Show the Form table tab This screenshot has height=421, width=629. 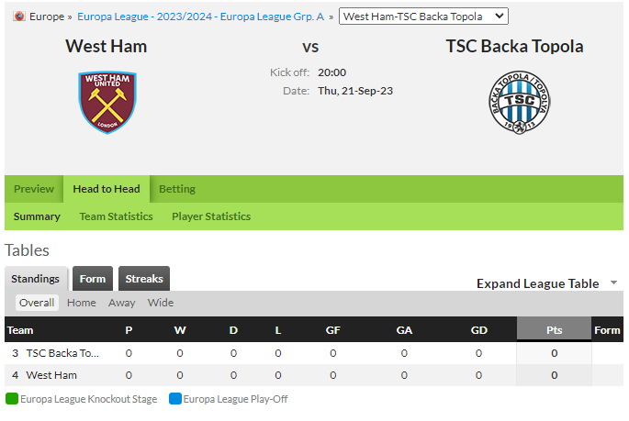93,279
